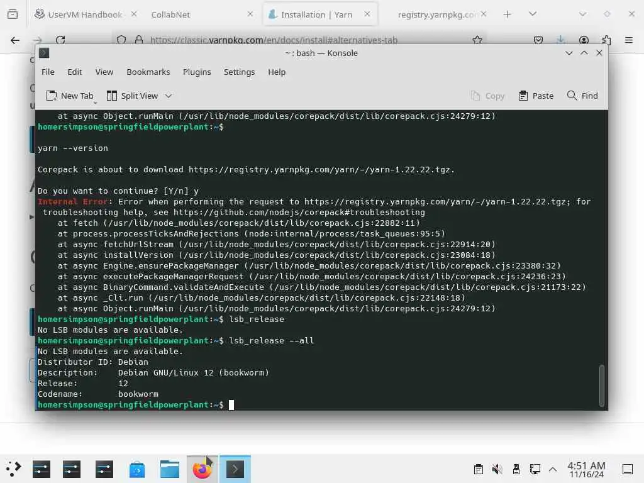Click New Tab button in Konsole
The image size is (644, 483).
[x=70, y=96]
